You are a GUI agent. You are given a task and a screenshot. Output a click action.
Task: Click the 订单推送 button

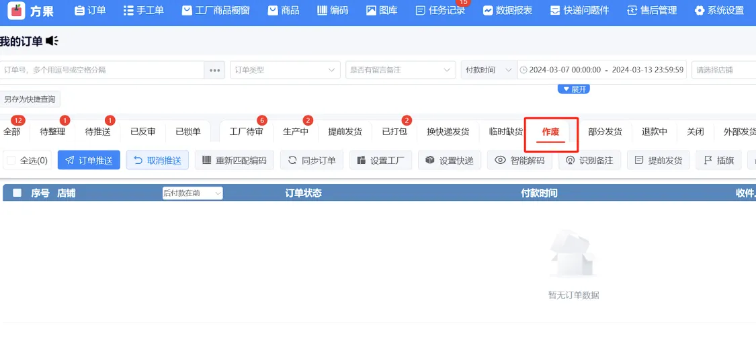[89, 160]
